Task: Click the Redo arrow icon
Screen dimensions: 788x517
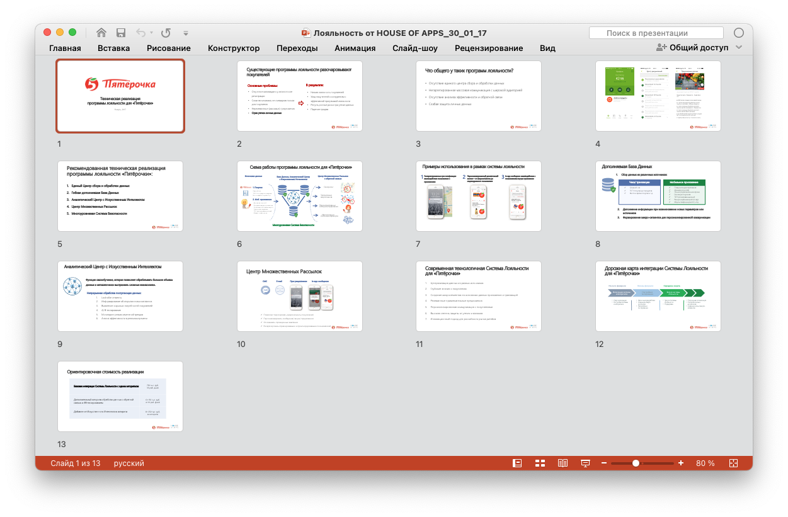Action: pos(166,33)
